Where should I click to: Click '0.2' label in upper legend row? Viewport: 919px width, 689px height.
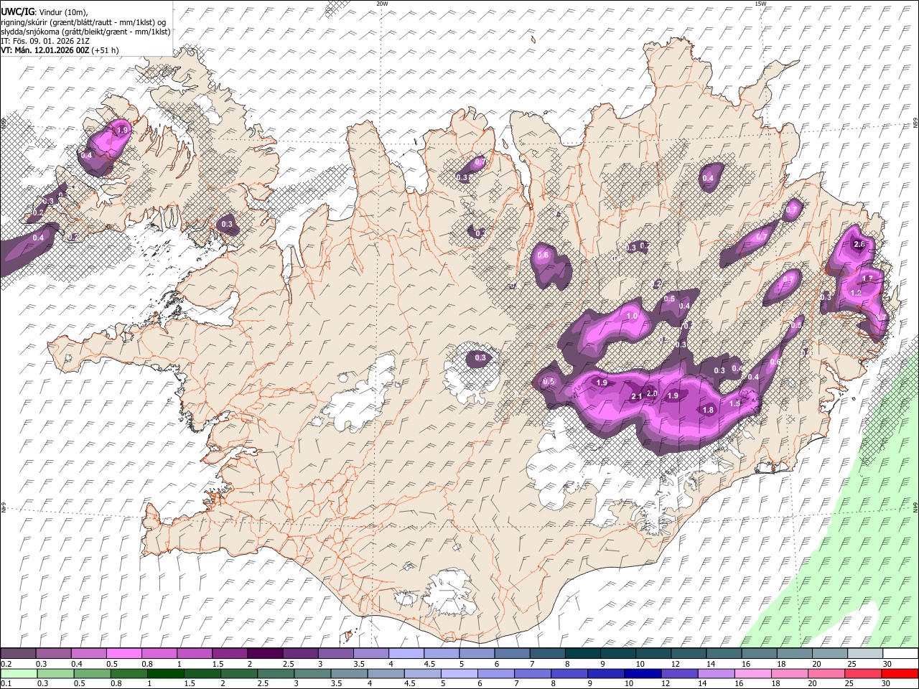pos(5,664)
